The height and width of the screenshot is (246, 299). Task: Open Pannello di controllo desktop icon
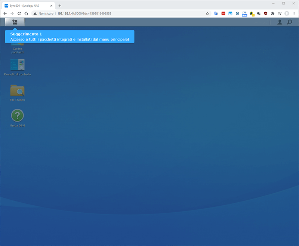pos(17,67)
